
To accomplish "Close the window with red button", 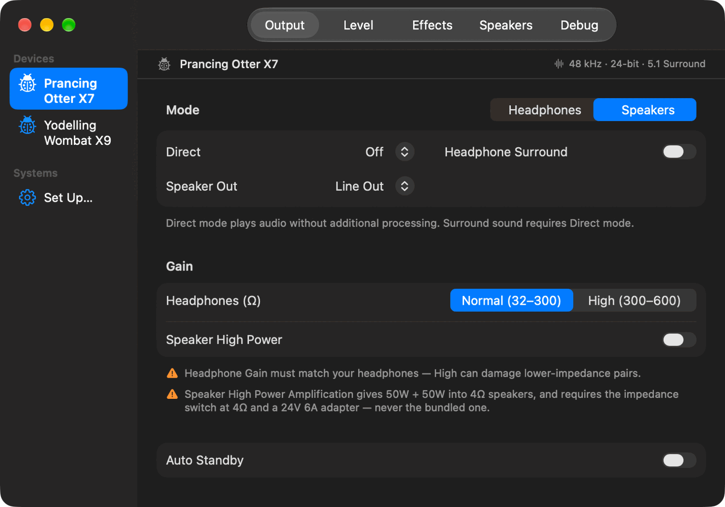I will point(25,25).
